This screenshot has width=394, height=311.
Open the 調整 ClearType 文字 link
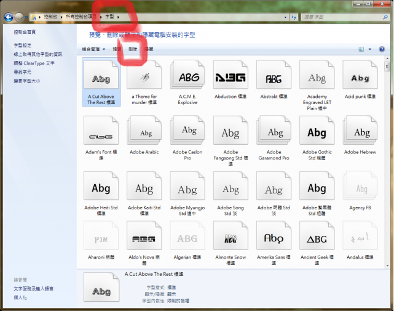coord(34,63)
